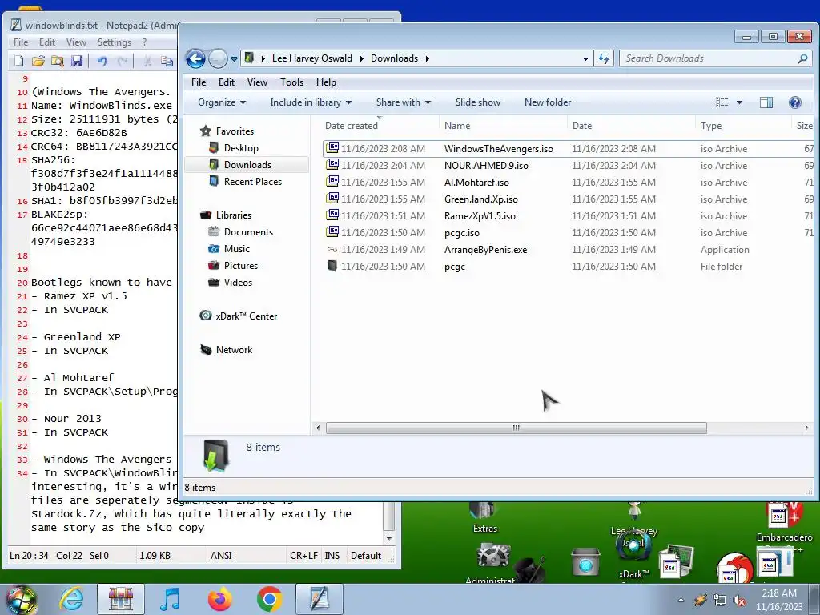Image resolution: width=820 pixels, height=615 pixels.
Task: Open Explorer's Help menu
Action: click(x=326, y=82)
